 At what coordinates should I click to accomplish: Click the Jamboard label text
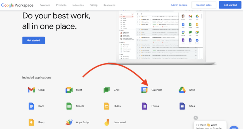pyautogui.click(x=120, y=122)
